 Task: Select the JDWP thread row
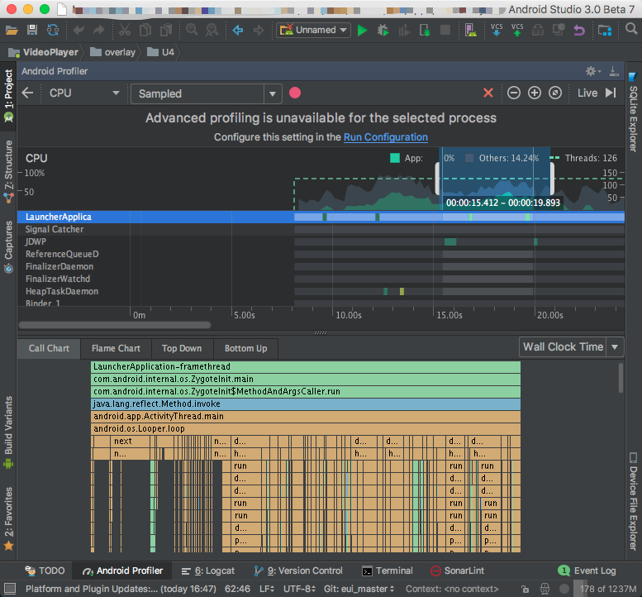(321, 241)
